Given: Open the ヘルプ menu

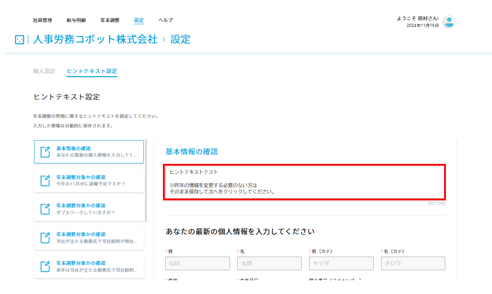Looking at the screenshot, I should pyautogui.click(x=165, y=20).
